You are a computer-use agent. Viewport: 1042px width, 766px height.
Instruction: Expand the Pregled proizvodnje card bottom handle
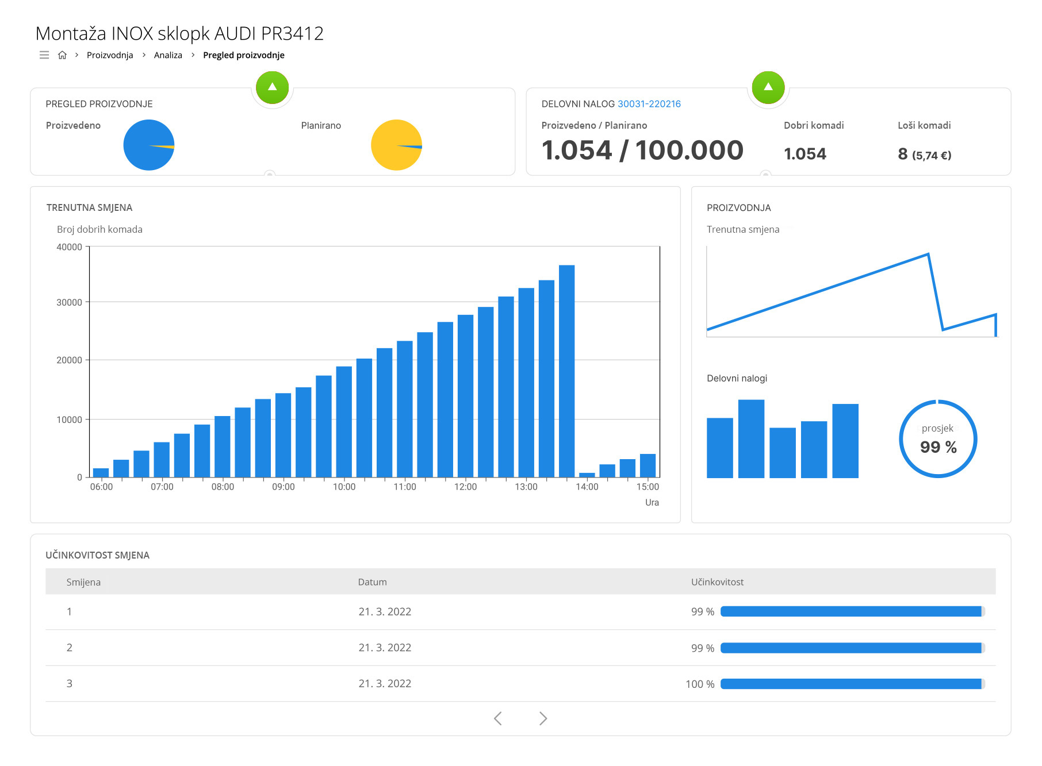point(269,174)
